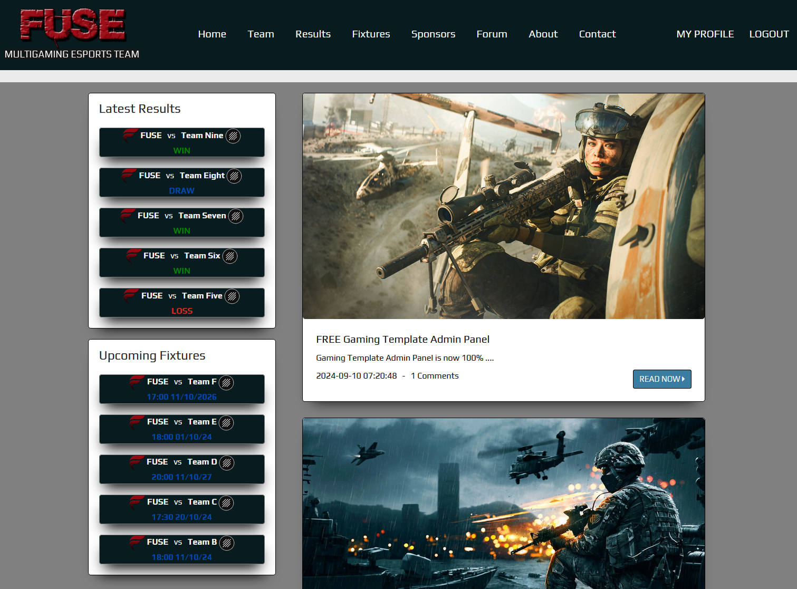Image resolution: width=797 pixels, height=589 pixels.
Task: Click Team Eight's circular badge icon
Action: point(234,176)
